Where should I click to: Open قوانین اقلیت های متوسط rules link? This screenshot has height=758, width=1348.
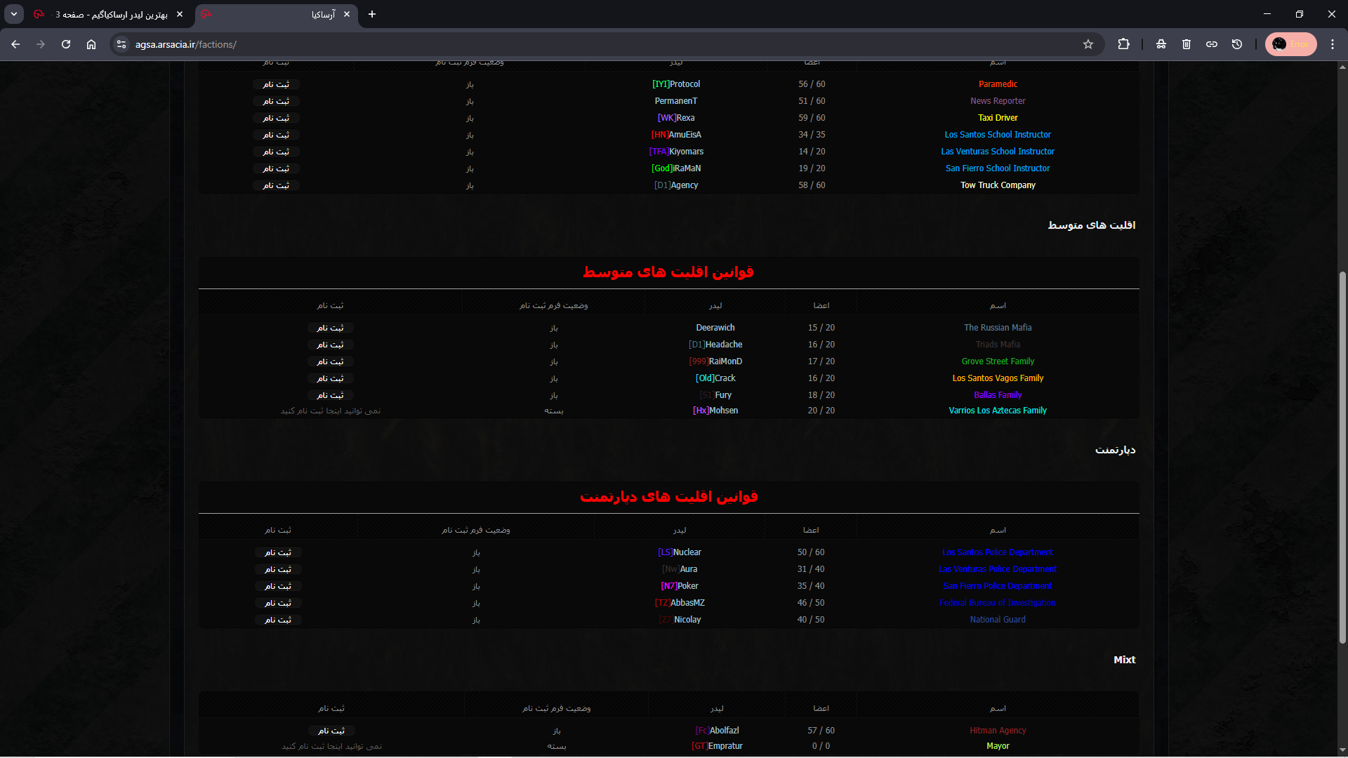click(668, 272)
